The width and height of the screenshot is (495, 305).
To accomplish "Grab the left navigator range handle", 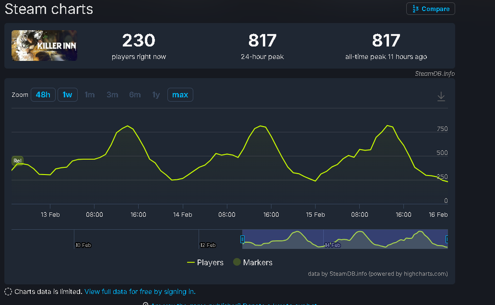I will [243, 239].
